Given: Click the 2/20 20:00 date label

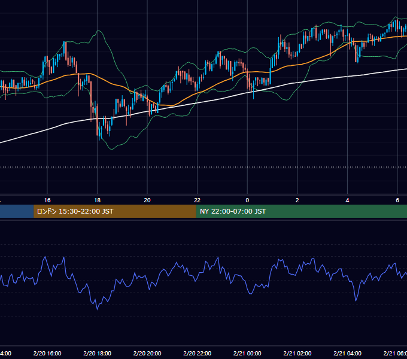Looking at the screenshot, I should [147, 353].
